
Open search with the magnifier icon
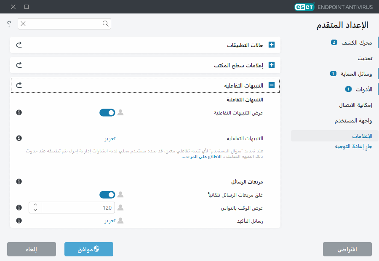pos(105,24)
